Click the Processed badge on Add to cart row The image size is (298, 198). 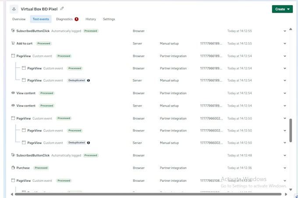point(44,43)
